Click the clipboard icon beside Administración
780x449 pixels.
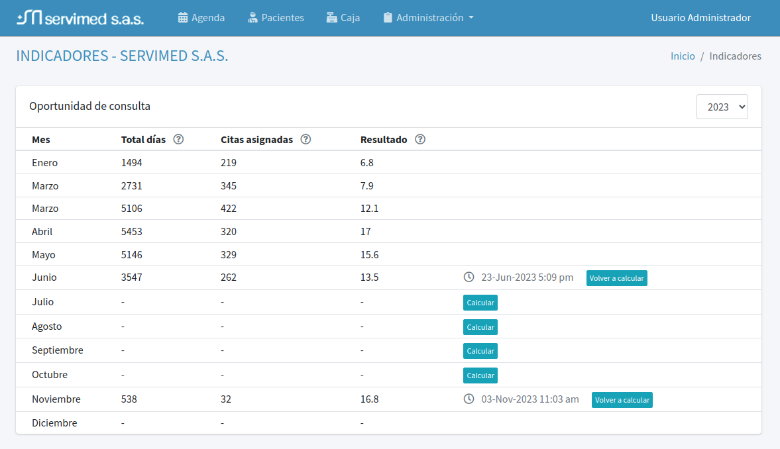[x=388, y=18]
